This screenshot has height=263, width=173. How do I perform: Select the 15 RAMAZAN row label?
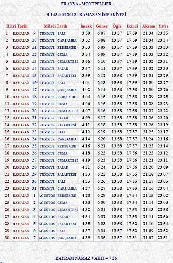tap(17, 132)
